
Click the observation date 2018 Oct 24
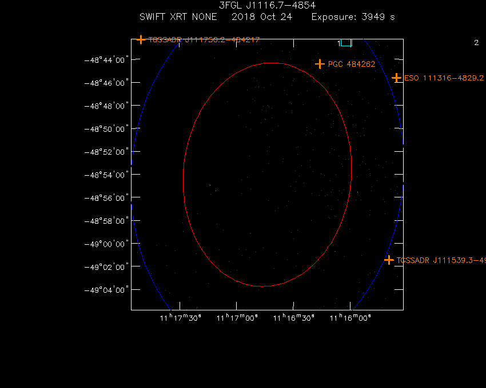[262, 17]
